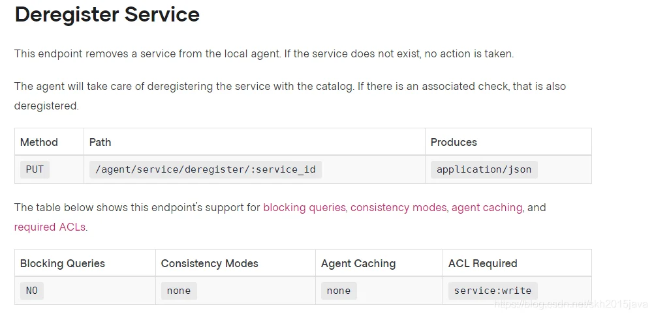The image size is (654, 316).
Task: Click the Blocking Queries column header
Action: pos(63,263)
